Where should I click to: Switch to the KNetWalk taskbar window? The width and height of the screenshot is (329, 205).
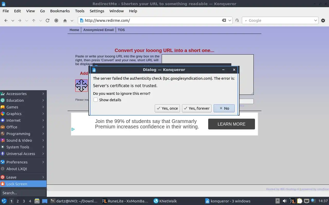click(165, 201)
